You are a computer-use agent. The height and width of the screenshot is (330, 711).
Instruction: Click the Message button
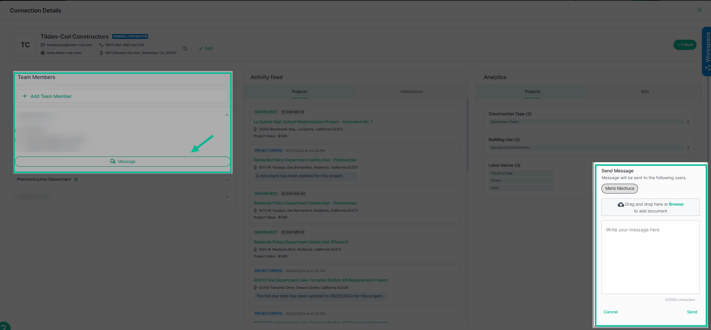(123, 161)
